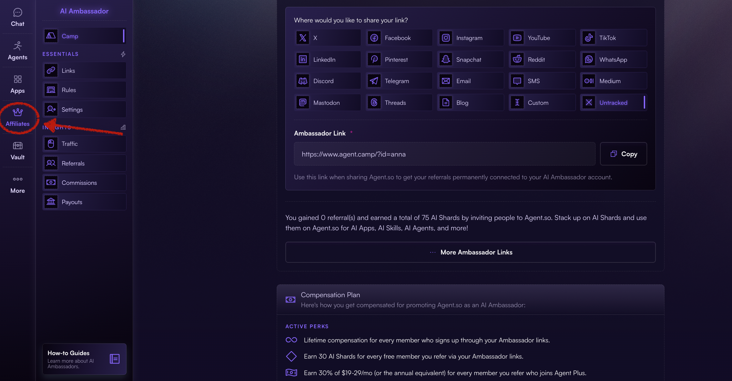Click the ESSENTIALS section label

coord(60,54)
